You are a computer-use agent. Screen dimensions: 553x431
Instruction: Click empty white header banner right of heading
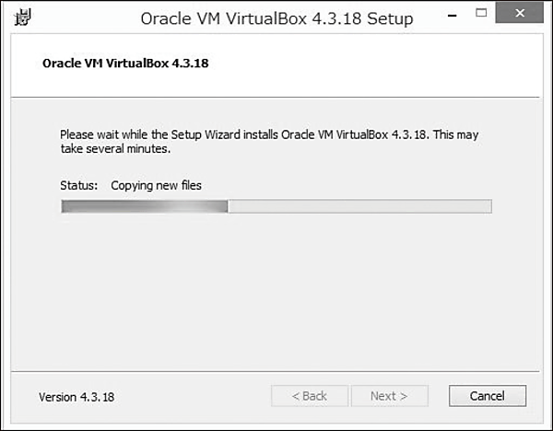pos(387,64)
